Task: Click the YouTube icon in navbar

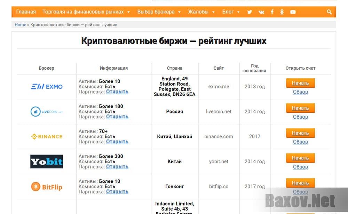Action: (293, 12)
